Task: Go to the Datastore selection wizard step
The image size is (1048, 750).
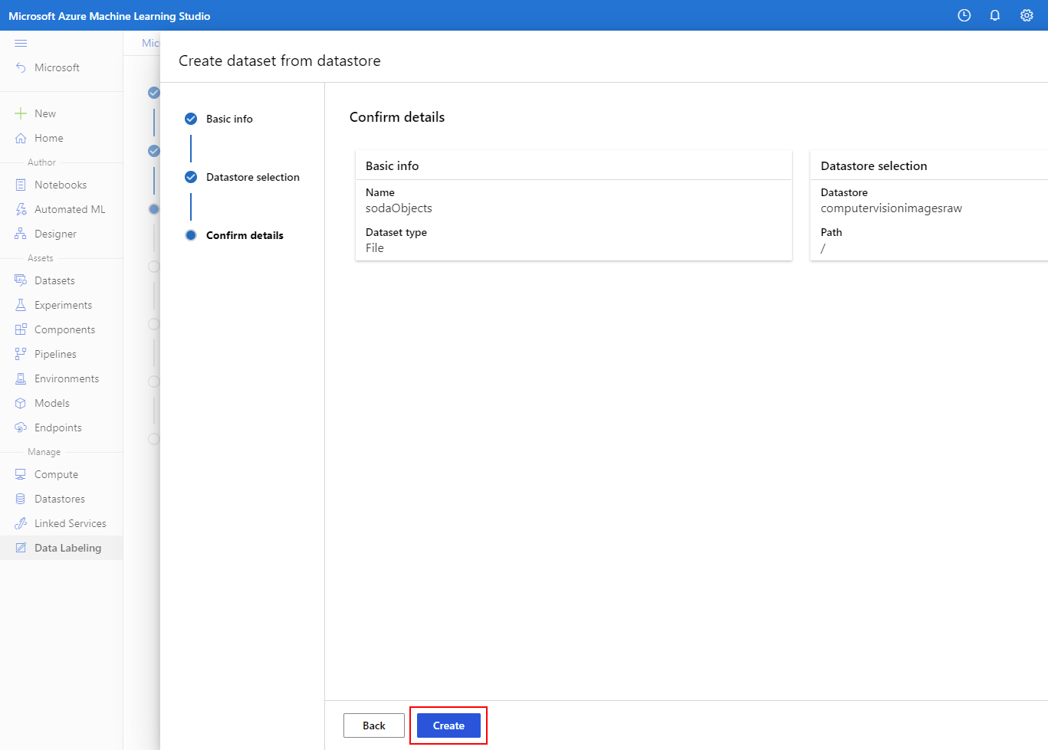Action: click(253, 177)
